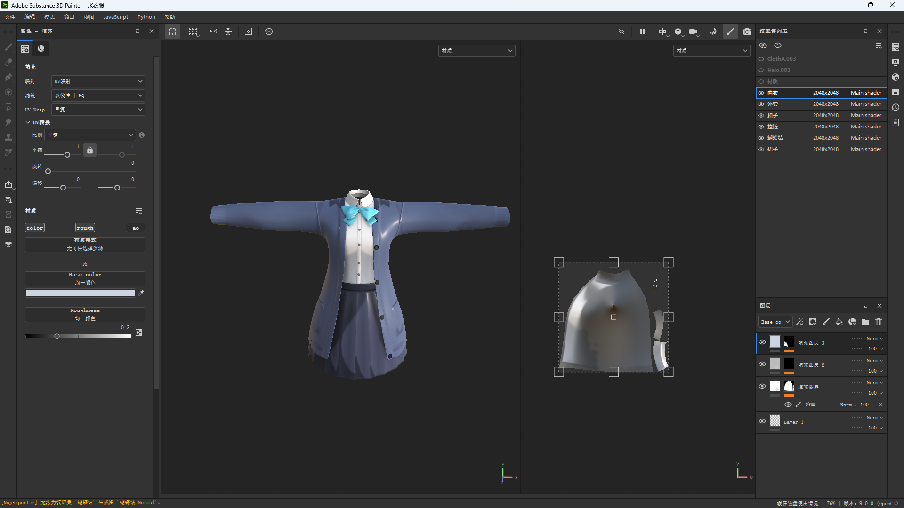The width and height of the screenshot is (904, 508).
Task: Click the pause rendering icon
Action: click(x=642, y=32)
